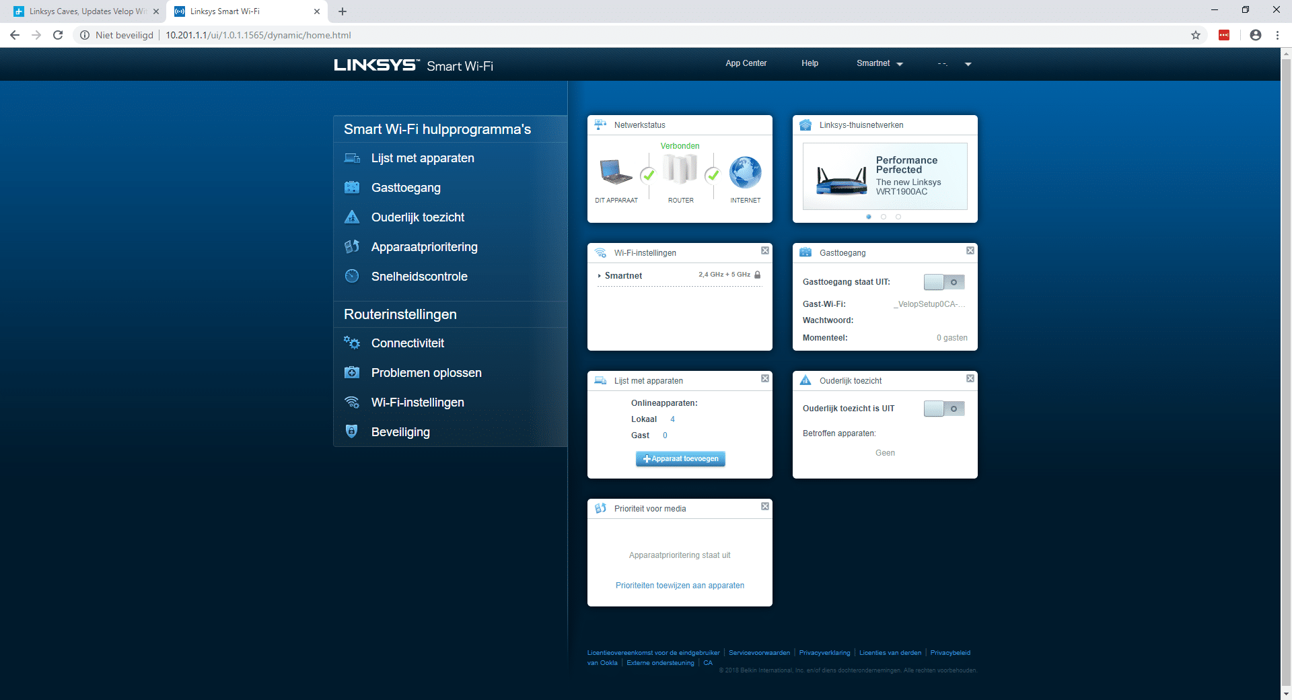Open the Privacyverklaring footer link

[x=824, y=653]
